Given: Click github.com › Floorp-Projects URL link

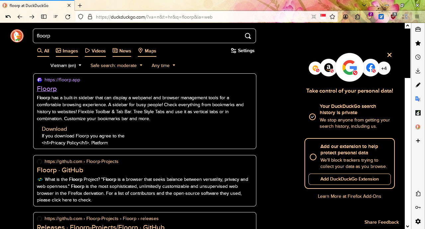Looking at the screenshot, I should pos(81,161).
